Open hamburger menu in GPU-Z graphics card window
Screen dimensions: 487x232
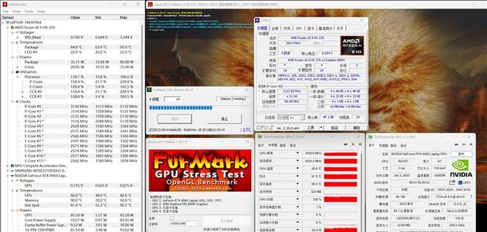(471, 145)
